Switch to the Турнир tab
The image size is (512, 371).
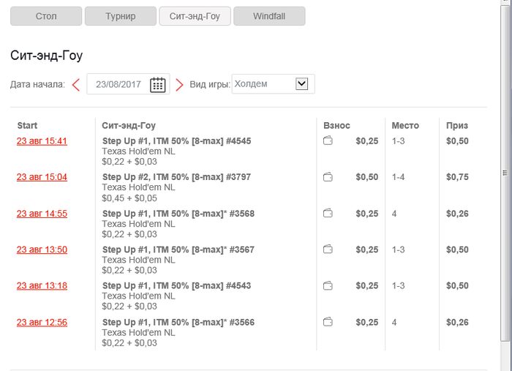tap(120, 16)
